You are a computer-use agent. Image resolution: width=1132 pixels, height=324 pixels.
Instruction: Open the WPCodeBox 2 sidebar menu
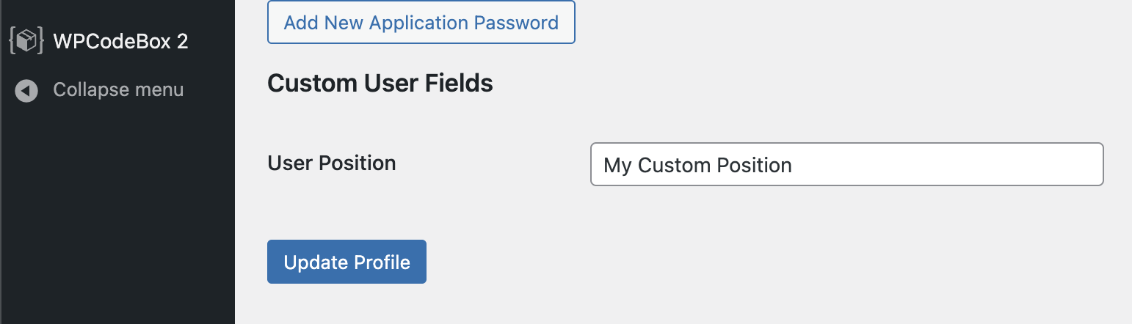coord(117,41)
